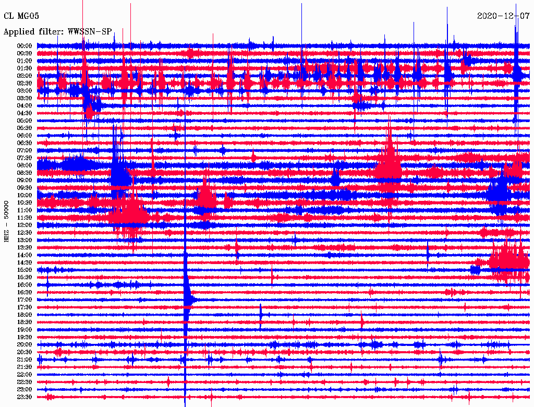Screen dimensions: 534x407
Task: Select the 11:30 time label
Action: pos(24,218)
